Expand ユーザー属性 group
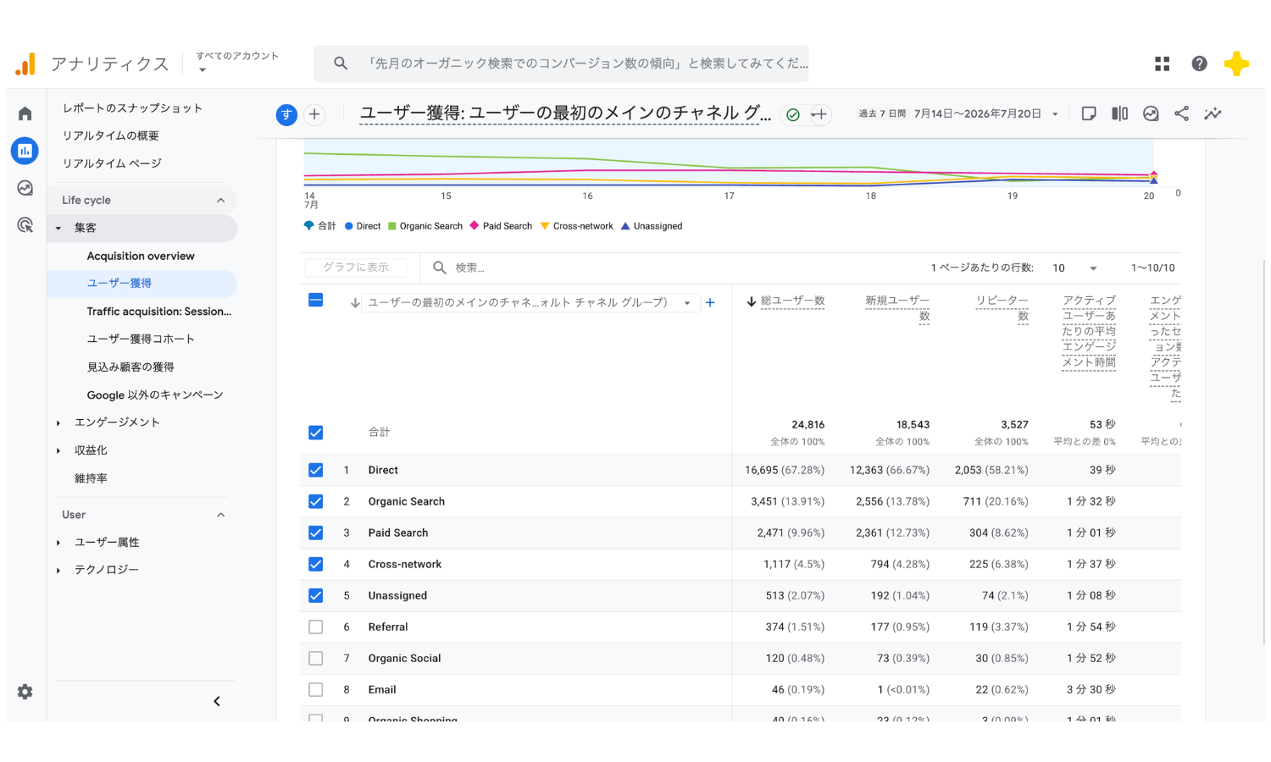 click(58, 543)
